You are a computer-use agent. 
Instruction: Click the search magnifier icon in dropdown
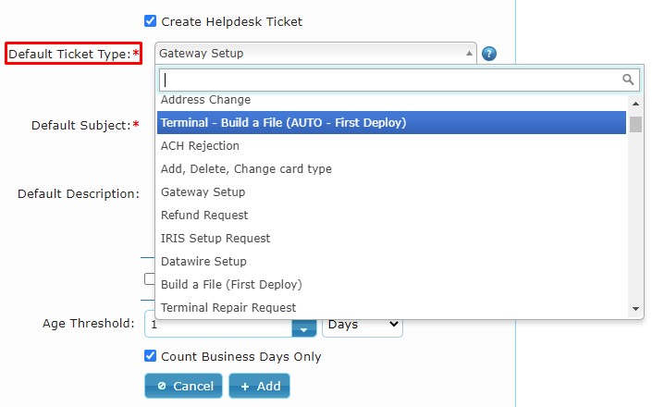(628, 80)
